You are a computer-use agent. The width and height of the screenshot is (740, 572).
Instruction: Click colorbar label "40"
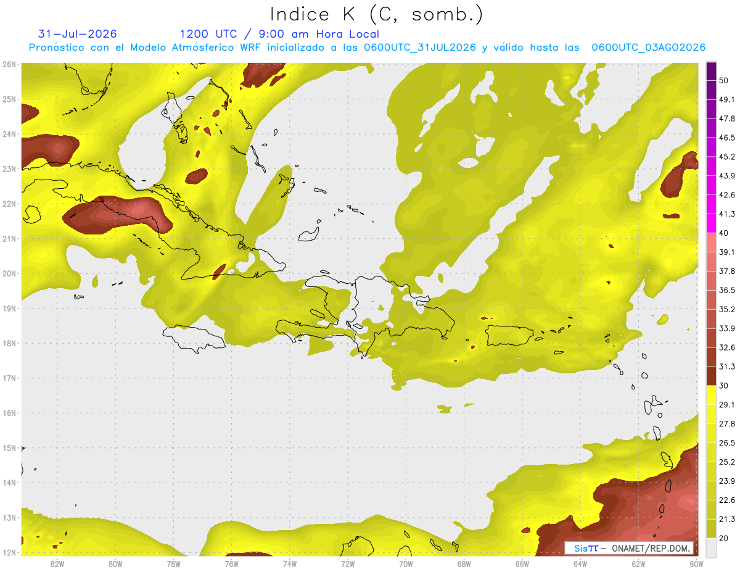[x=724, y=233]
